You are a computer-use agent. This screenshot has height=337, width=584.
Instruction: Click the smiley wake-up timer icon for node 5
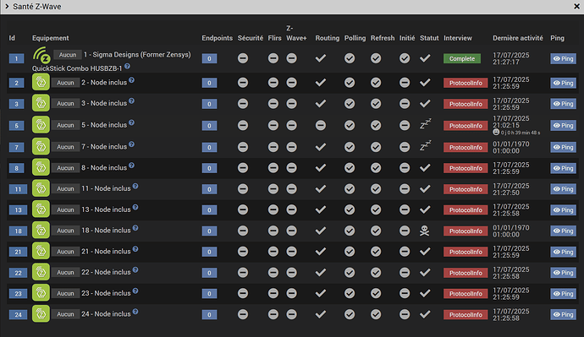pos(496,133)
